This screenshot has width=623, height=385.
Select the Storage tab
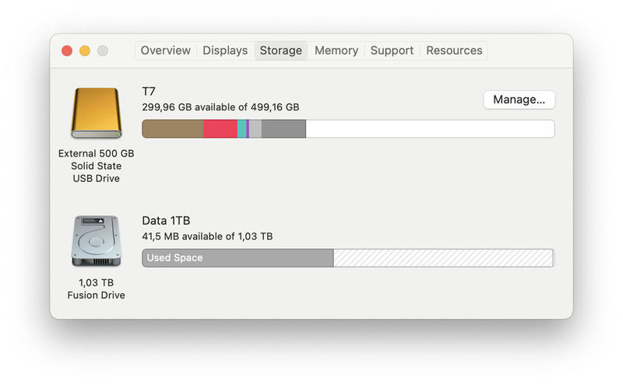280,51
